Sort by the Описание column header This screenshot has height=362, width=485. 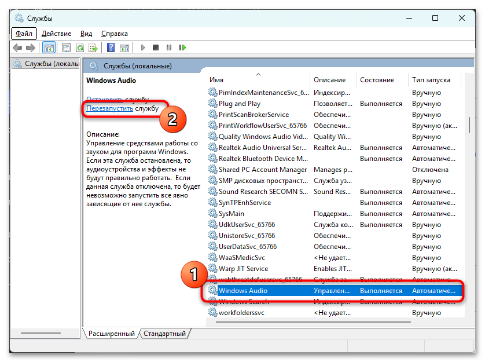pyautogui.click(x=333, y=80)
